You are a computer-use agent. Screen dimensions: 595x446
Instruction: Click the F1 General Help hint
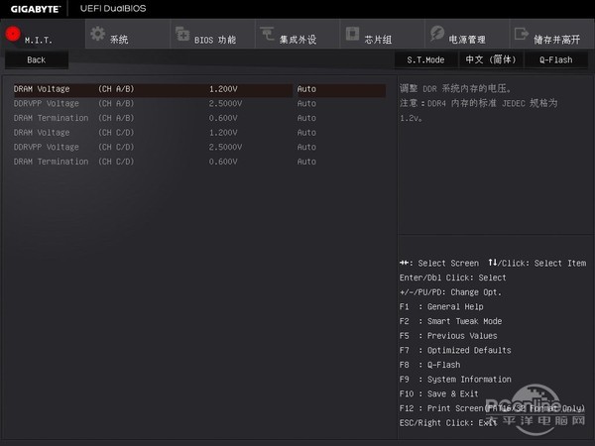[x=441, y=307]
